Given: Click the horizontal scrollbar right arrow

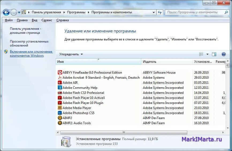Looking at the screenshot, I should click(x=223, y=132).
